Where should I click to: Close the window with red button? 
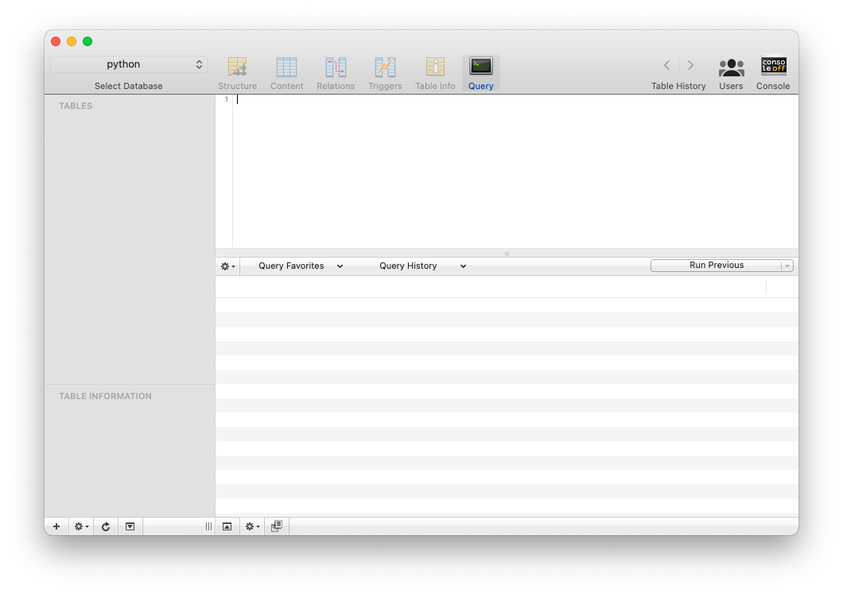(56, 41)
